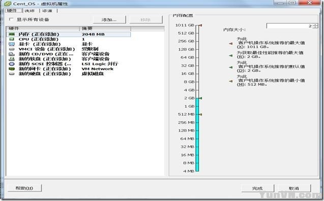The height and width of the screenshot is (201, 324).
Task: Click the CPU icon in hardware list
Action: point(12,39)
